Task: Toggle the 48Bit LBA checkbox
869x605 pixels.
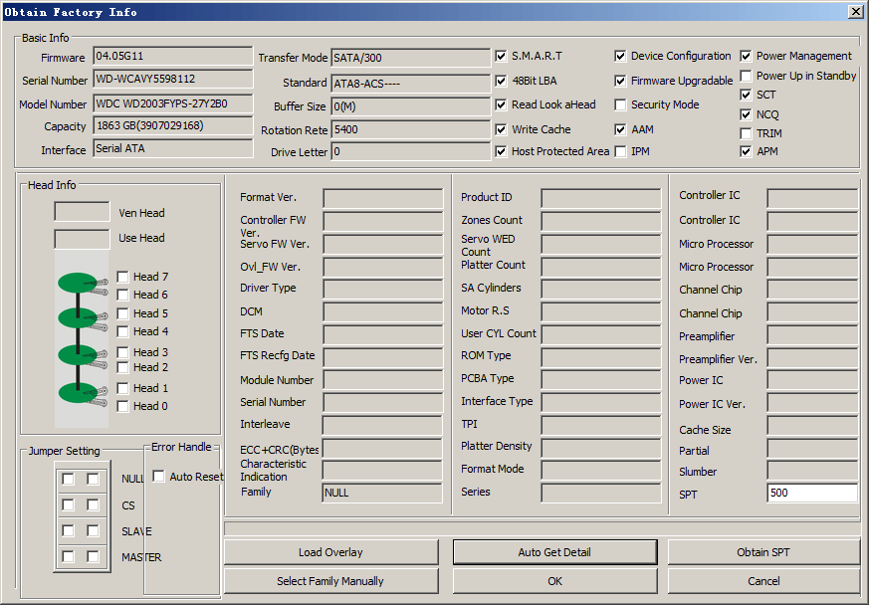Action: coord(501,81)
